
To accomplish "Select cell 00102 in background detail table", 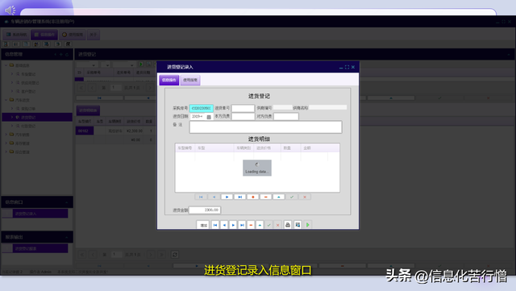I will click(x=85, y=131).
